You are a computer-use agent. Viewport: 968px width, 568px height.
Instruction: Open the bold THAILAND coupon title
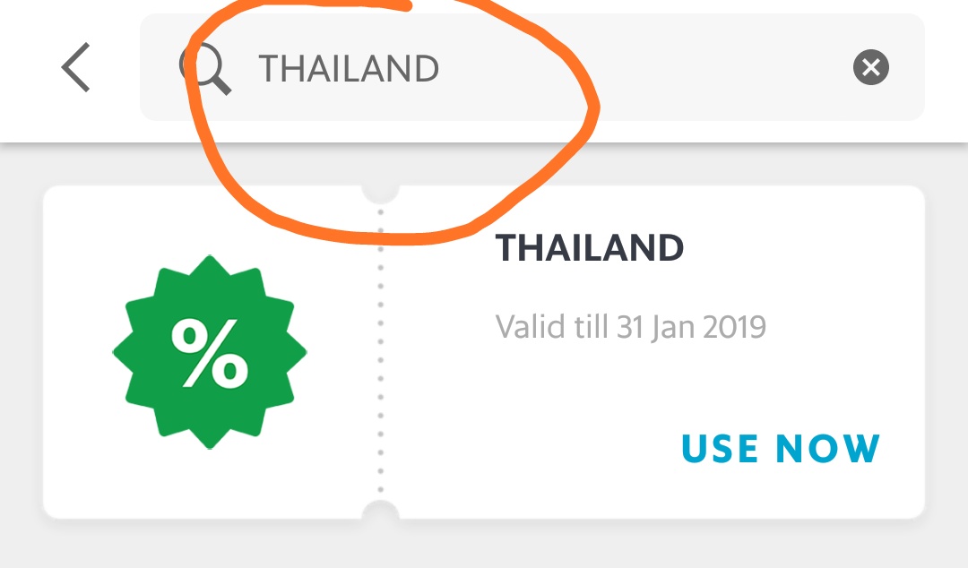click(x=590, y=248)
